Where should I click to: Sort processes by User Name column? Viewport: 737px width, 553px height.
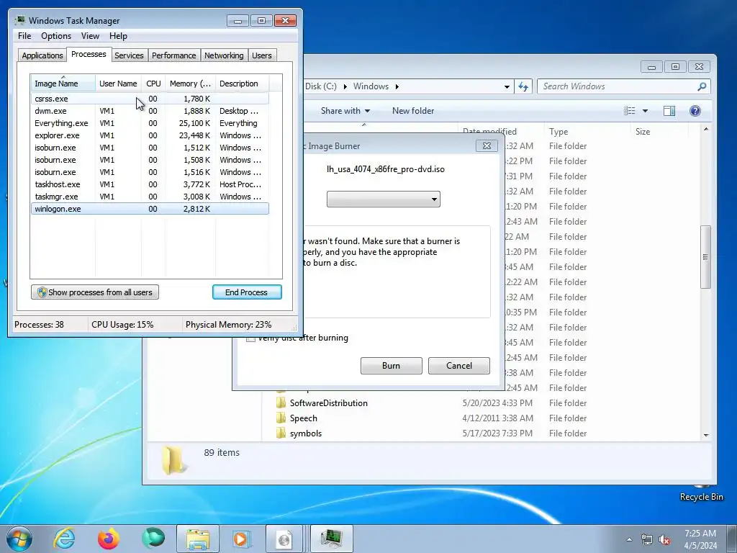click(119, 84)
